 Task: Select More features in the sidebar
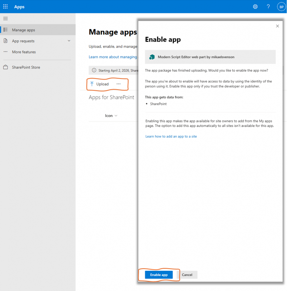coord(24,52)
